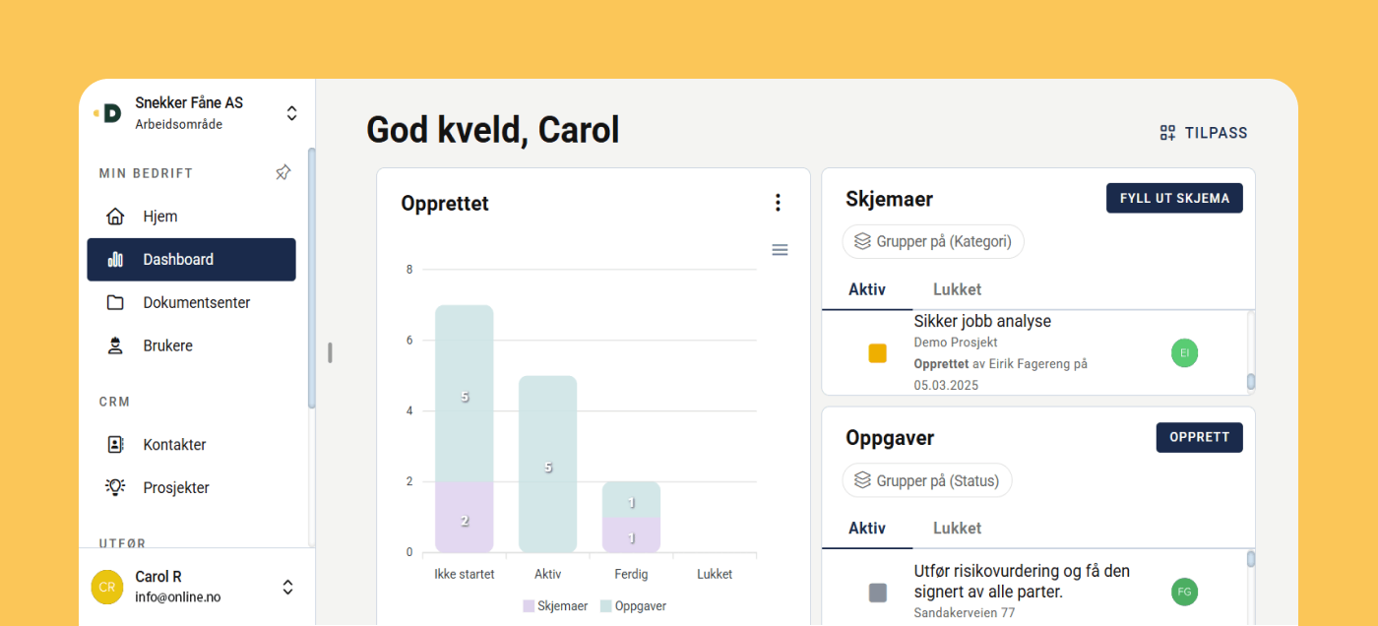This screenshot has height=626, width=1378.
Task: Expand the Snekker Fåne AS workspace switcher
Action: click(291, 113)
